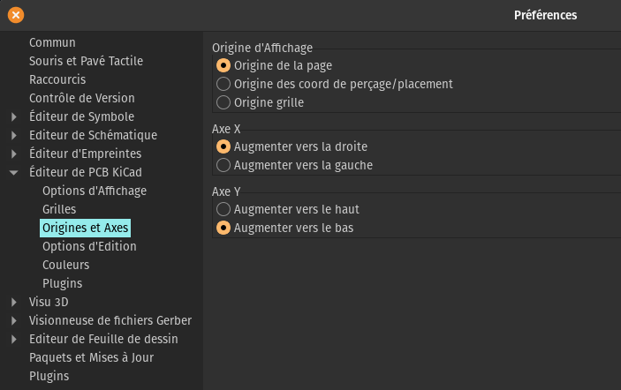The width and height of the screenshot is (621, 390).
Task: Expand the Editeur de Schématique arrow
Action: (x=14, y=135)
